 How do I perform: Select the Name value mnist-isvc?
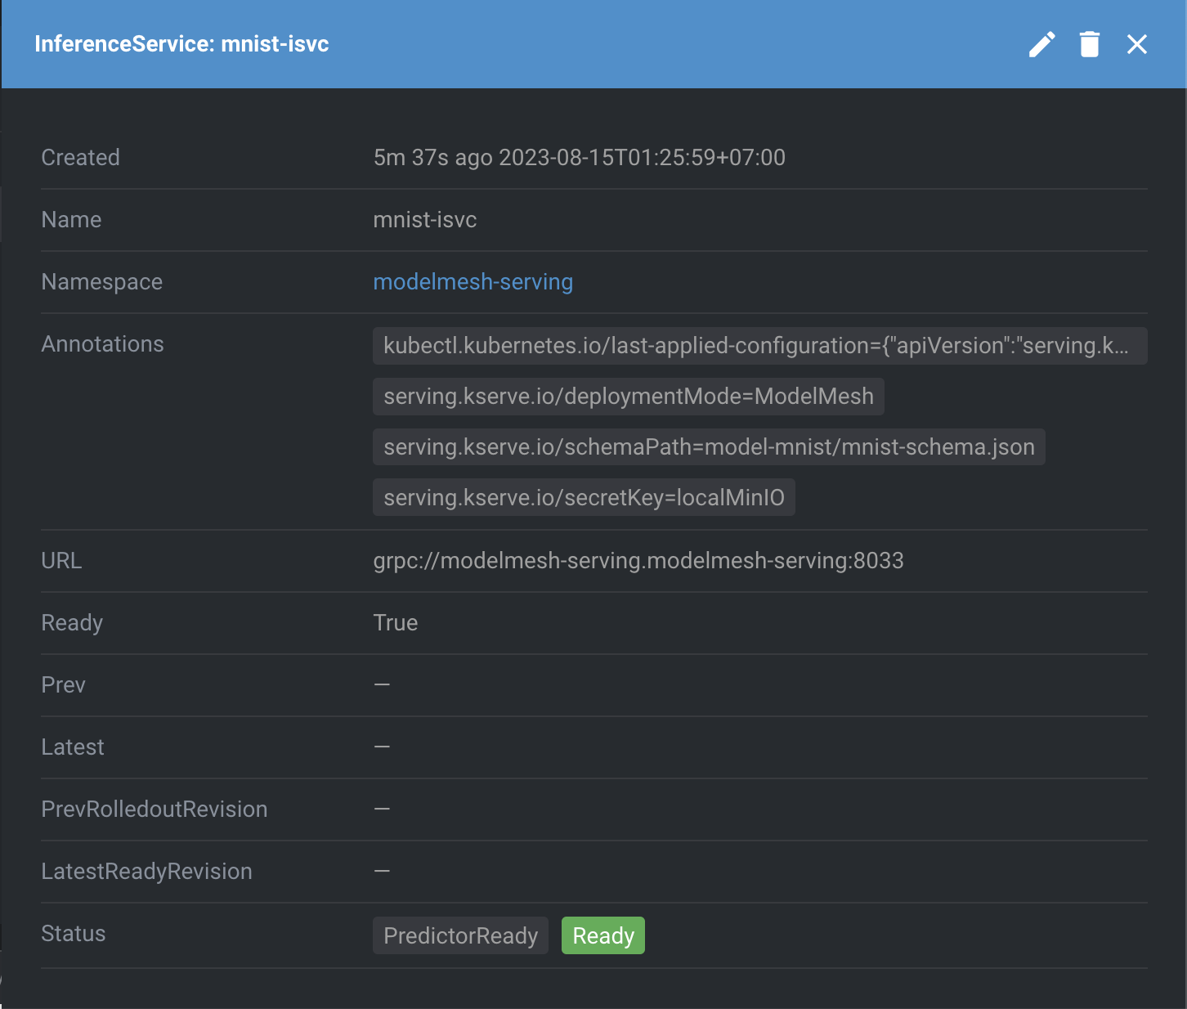coord(424,219)
